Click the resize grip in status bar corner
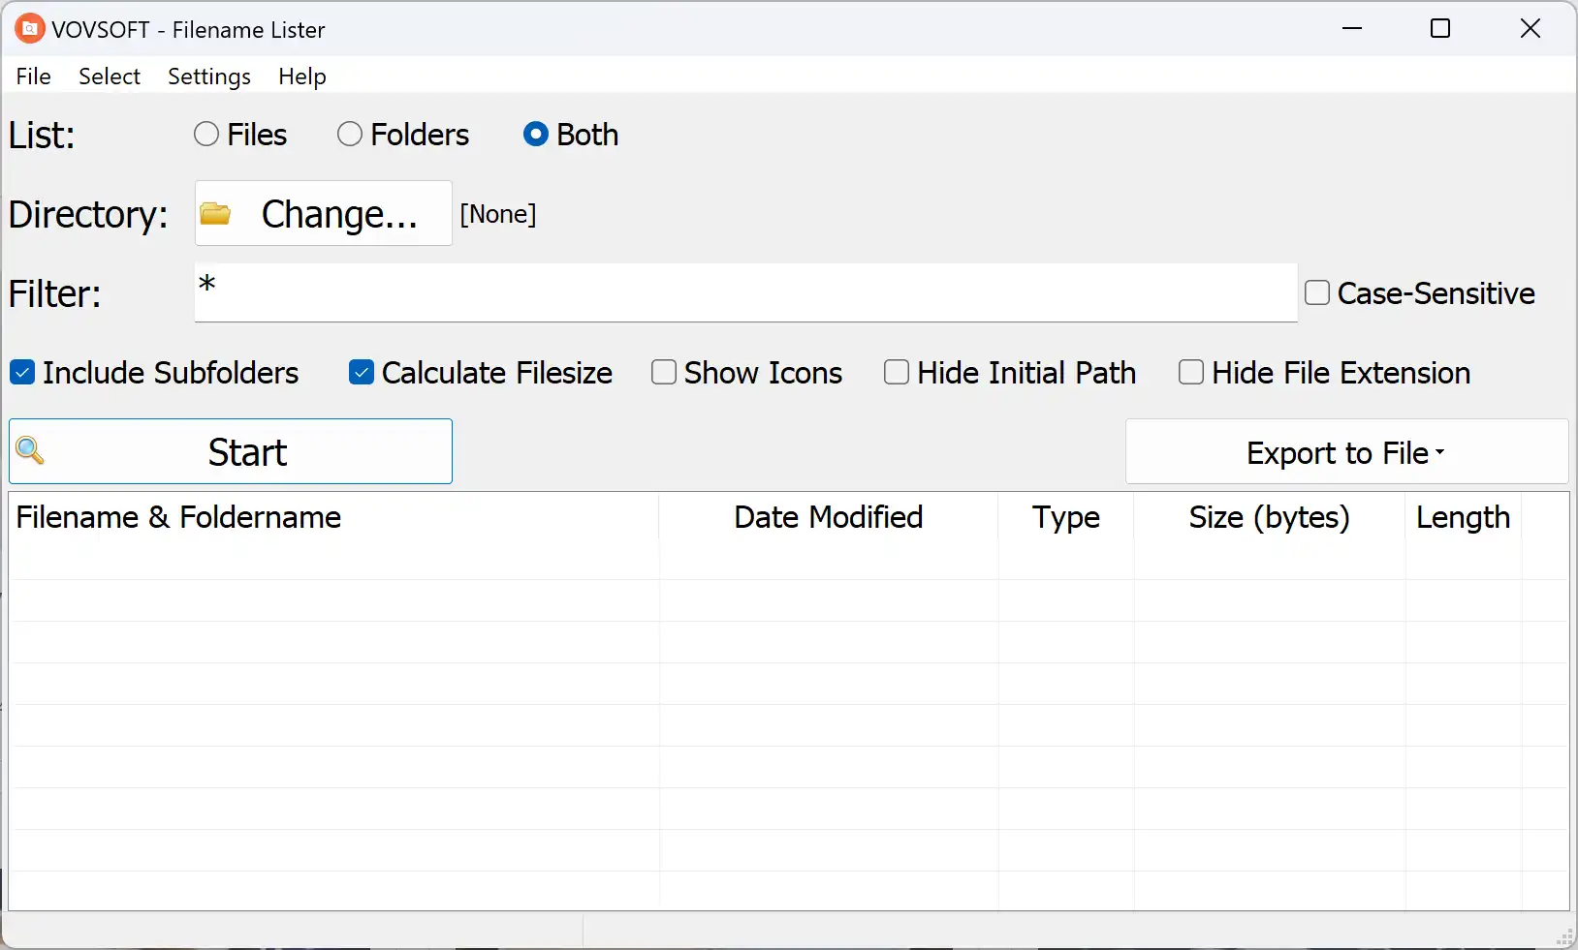Viewport: 1578px width, 950px height. pos(1564,936)
